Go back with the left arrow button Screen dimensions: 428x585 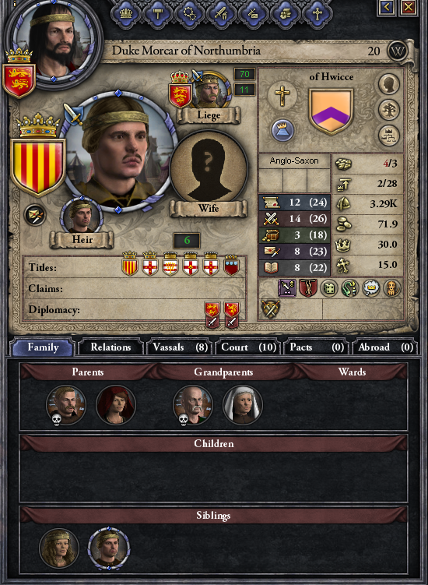pyautogui.click(x=387, y=7)
